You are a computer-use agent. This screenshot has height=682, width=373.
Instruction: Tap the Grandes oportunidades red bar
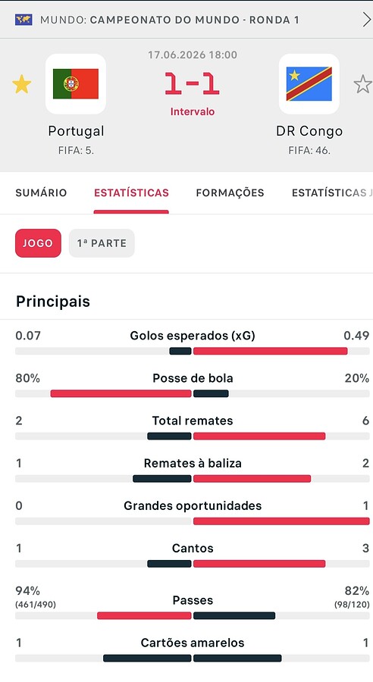[281, 521]
